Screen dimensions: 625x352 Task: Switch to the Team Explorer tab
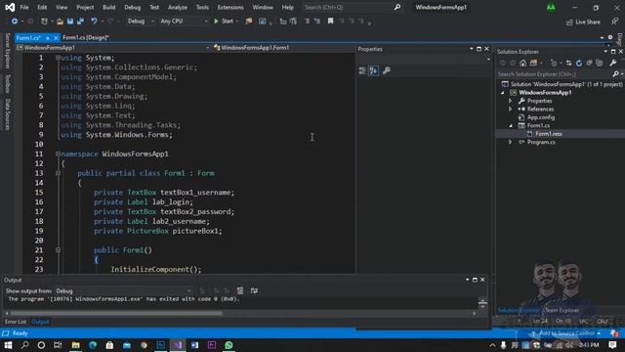click(x=562, y=310)
